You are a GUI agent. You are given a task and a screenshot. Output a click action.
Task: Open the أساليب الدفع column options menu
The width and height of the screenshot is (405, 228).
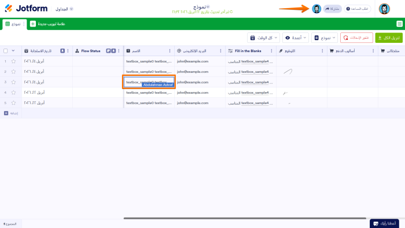373,51
